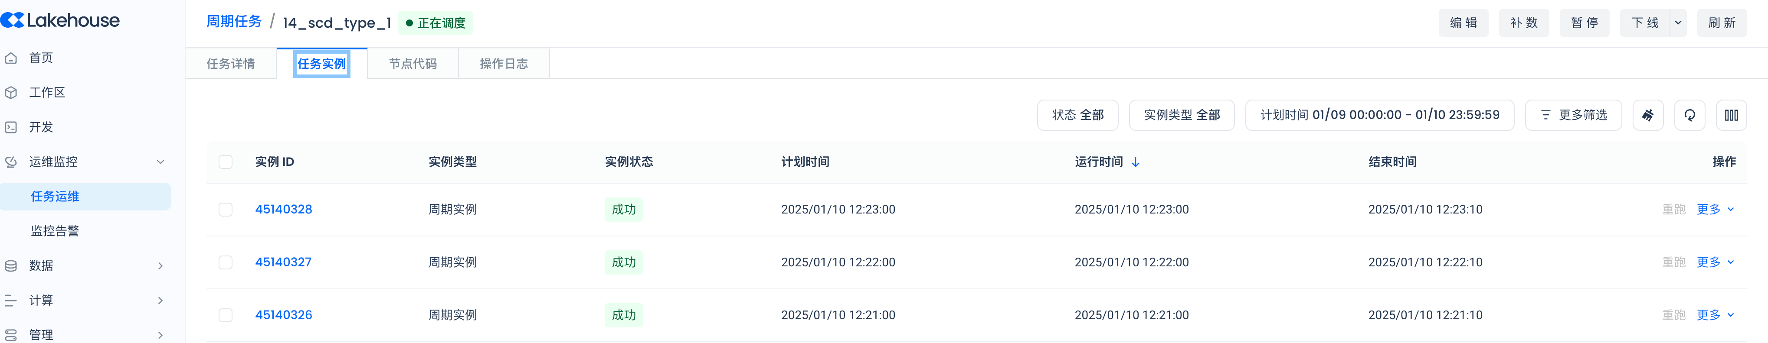Open the Development terminal icon
This screenshot has height=343, width=1768.
point(11,127)
